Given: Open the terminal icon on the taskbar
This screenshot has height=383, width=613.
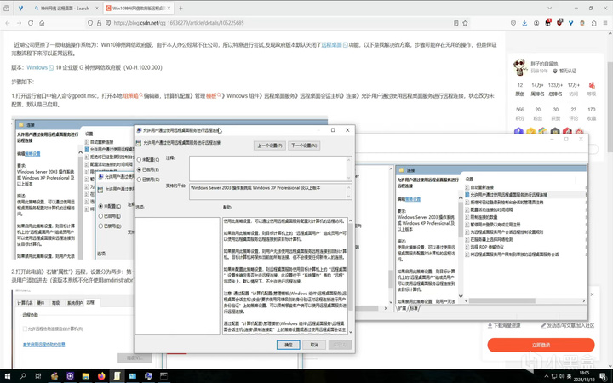Looking at the screenshot, I should [163, 376].
